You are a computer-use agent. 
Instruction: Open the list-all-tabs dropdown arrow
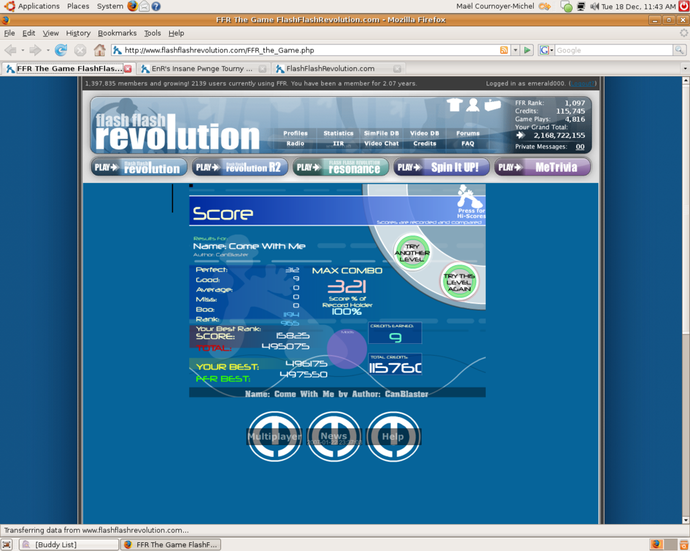pos(685,68)
